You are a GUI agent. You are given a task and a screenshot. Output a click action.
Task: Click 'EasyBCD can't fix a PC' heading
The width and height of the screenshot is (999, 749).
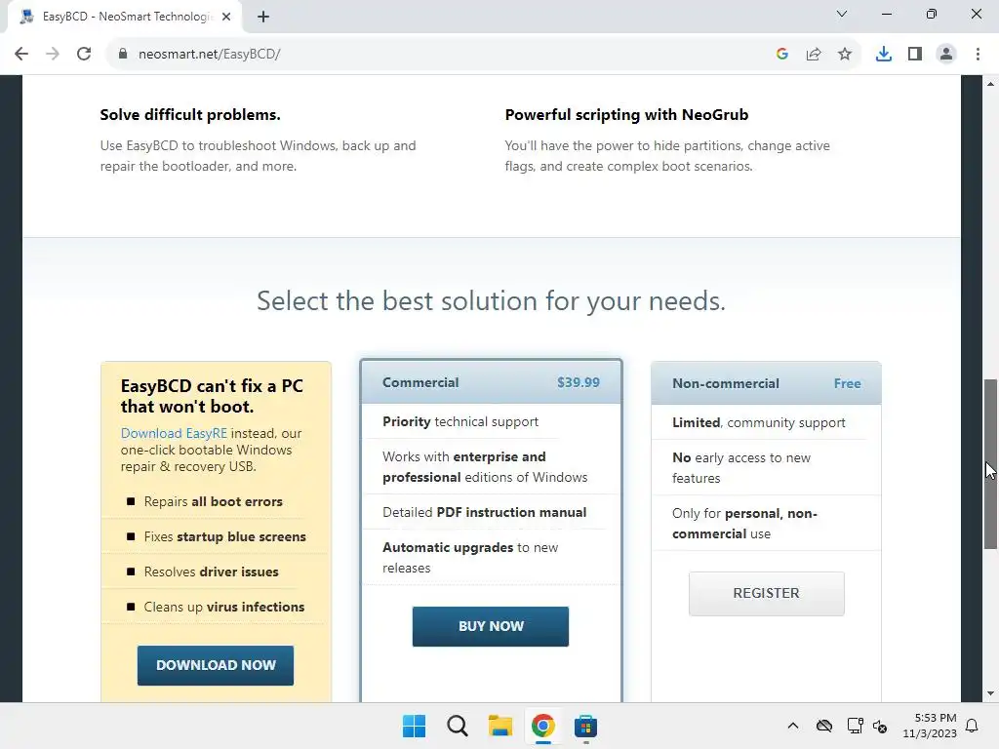[x=212, y=396]
